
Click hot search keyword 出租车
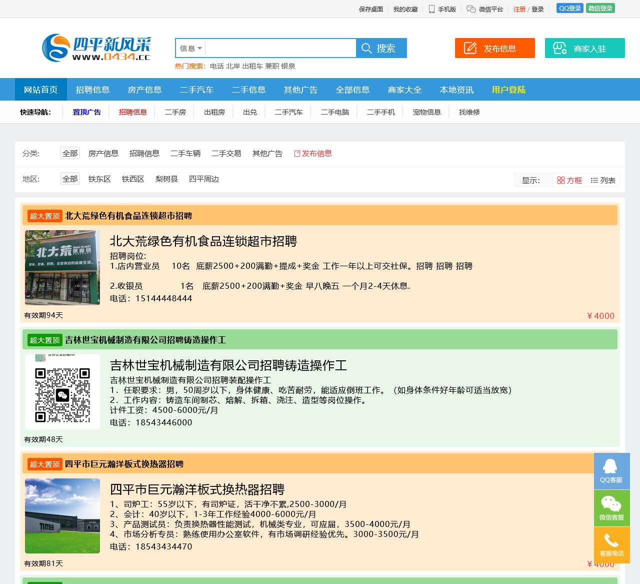coord(252,66)
